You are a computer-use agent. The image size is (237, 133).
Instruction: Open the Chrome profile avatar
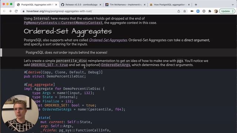[x=216, y=11]
